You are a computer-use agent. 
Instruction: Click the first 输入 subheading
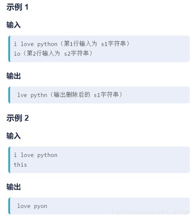point(14,25)
